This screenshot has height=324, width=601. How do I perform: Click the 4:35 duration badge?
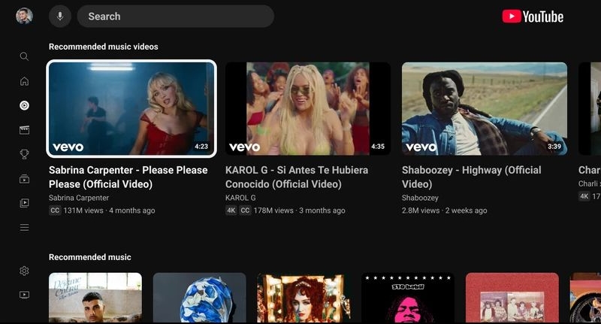(378, 147)
